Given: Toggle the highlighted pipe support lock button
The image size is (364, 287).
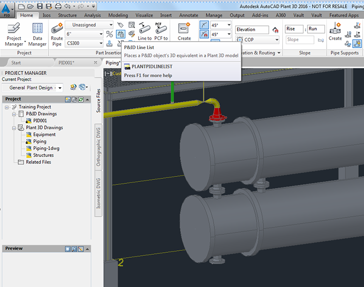Looking at the screenshot, I should [357, 44].
